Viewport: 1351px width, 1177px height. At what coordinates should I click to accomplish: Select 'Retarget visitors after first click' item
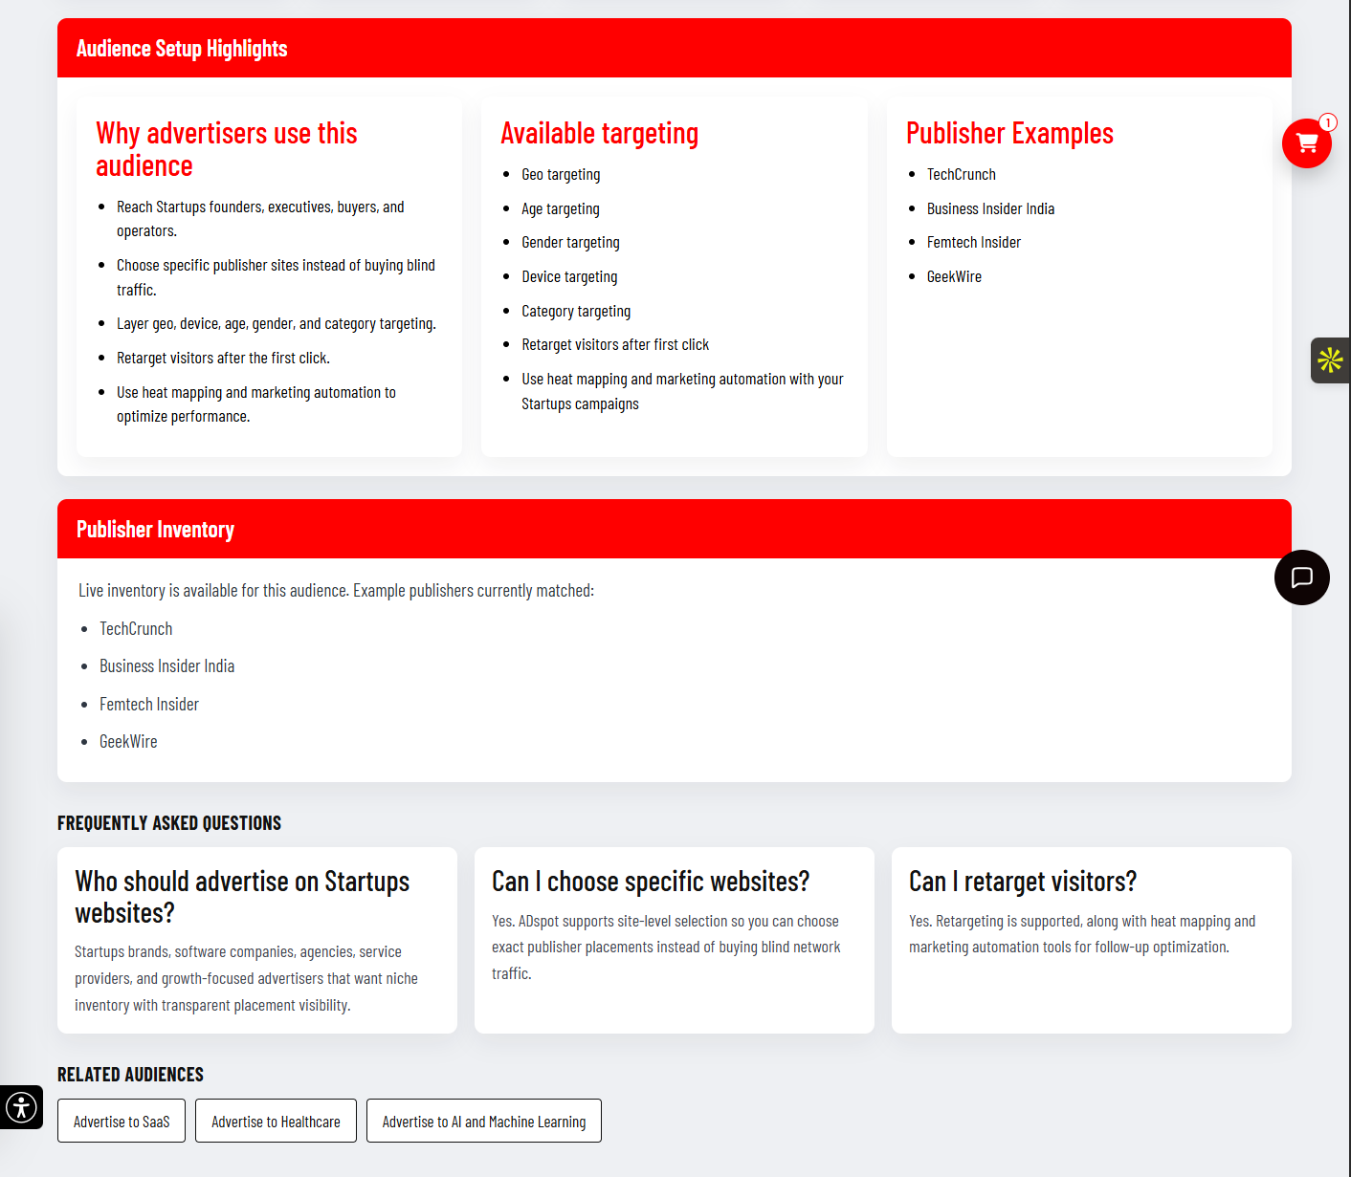[x=615, y=344]
